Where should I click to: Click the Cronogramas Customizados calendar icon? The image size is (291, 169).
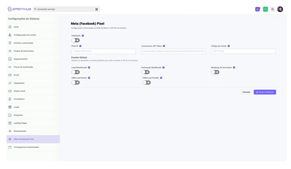10,147
